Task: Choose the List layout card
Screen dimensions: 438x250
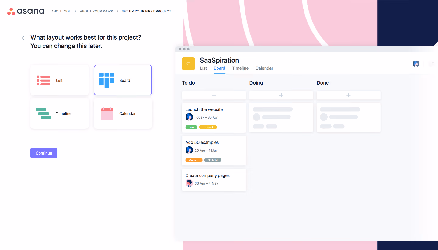Action: pos(60,80)
